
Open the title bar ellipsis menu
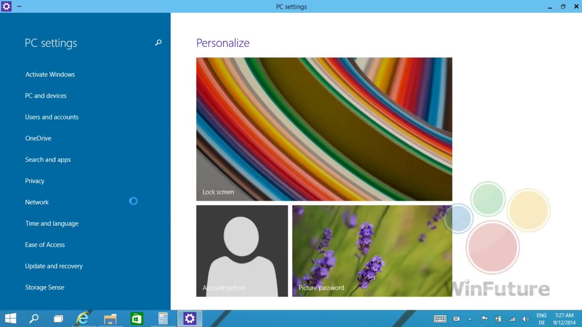click(19, 6)
